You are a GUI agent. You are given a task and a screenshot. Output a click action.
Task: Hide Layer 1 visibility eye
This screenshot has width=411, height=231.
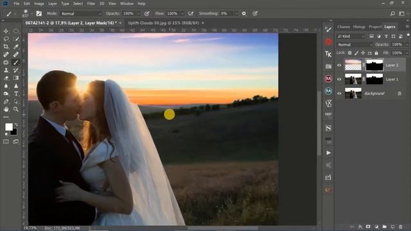(x=339, y=79)
